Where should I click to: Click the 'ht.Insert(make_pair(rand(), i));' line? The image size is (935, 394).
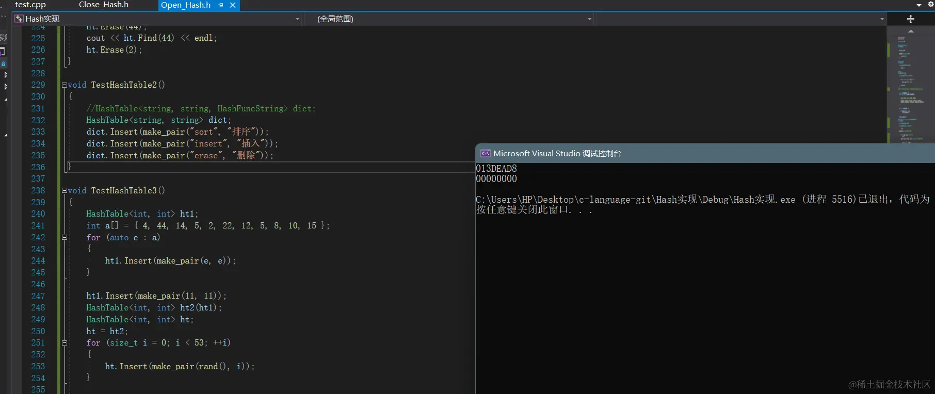pyautogui.click(x=180, y=367)
